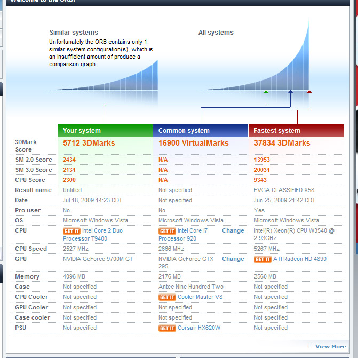The image size is (358, 358).
Task: Click SM 2.0 Score value 2434
Action: click(69, 160)
